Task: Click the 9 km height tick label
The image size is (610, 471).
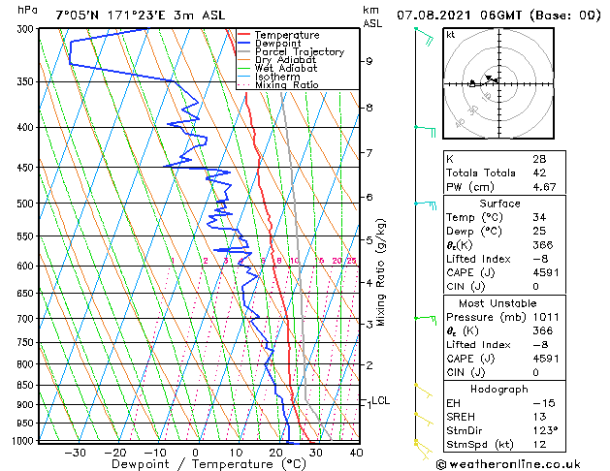Action: pyautogui.click(x=369, y=61)
